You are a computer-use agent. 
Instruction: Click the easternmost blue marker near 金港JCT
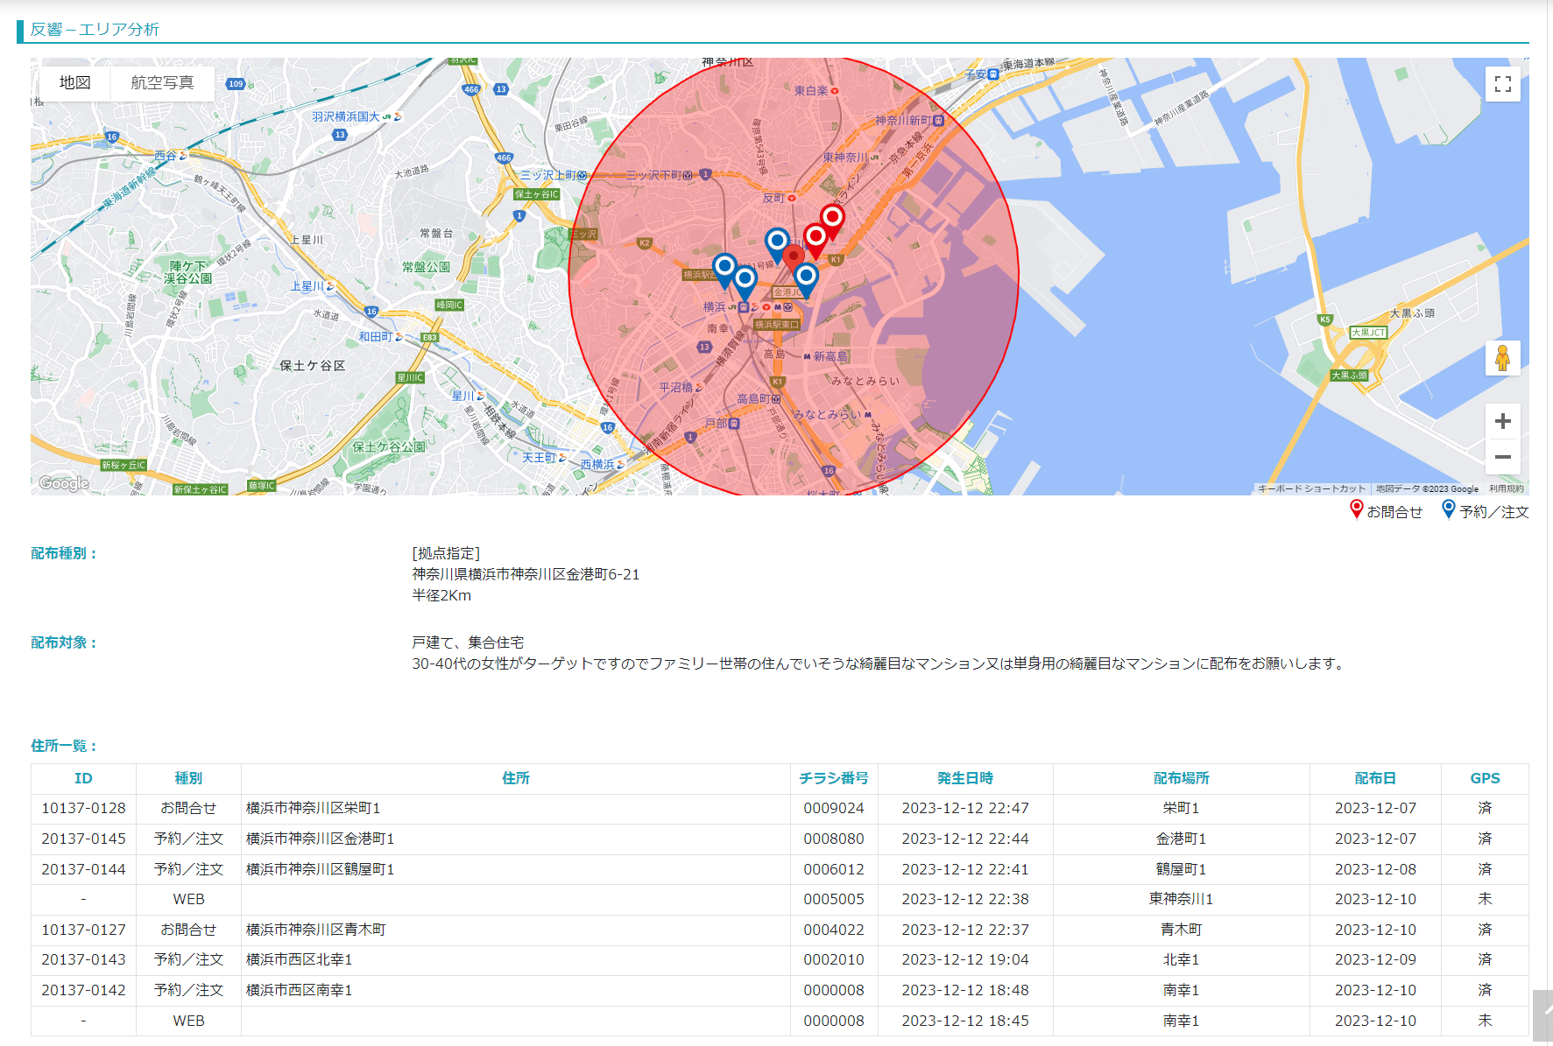coord(806,279)
